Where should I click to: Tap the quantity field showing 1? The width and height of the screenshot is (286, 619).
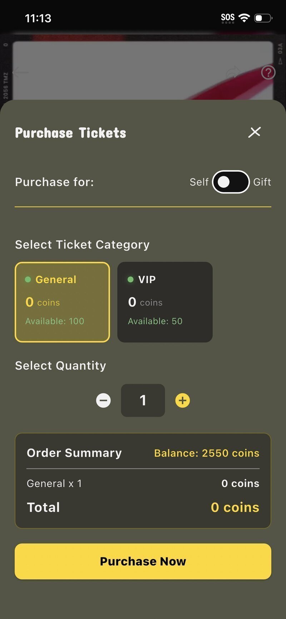tap(143, 401)
